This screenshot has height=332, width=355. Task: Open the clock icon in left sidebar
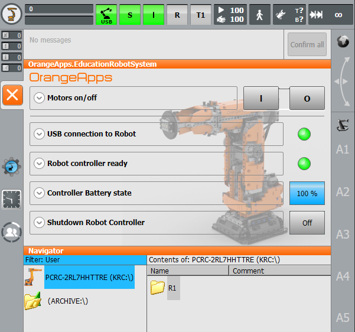click(12, 199)
